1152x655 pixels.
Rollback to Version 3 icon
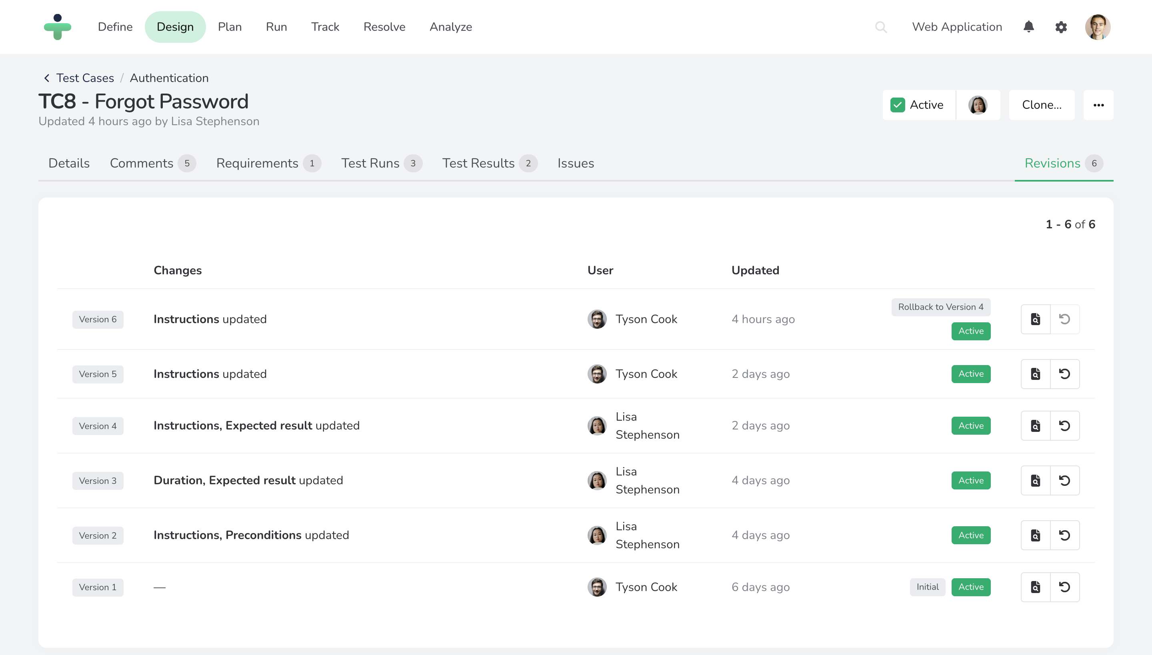pyautogui.click(x=1065, y=481)
